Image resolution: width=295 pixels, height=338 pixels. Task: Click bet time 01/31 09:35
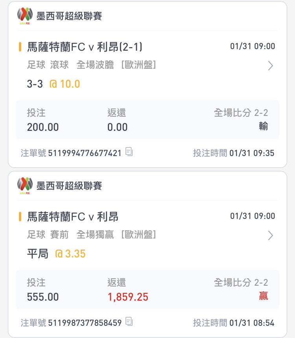(x=252, y=153)
